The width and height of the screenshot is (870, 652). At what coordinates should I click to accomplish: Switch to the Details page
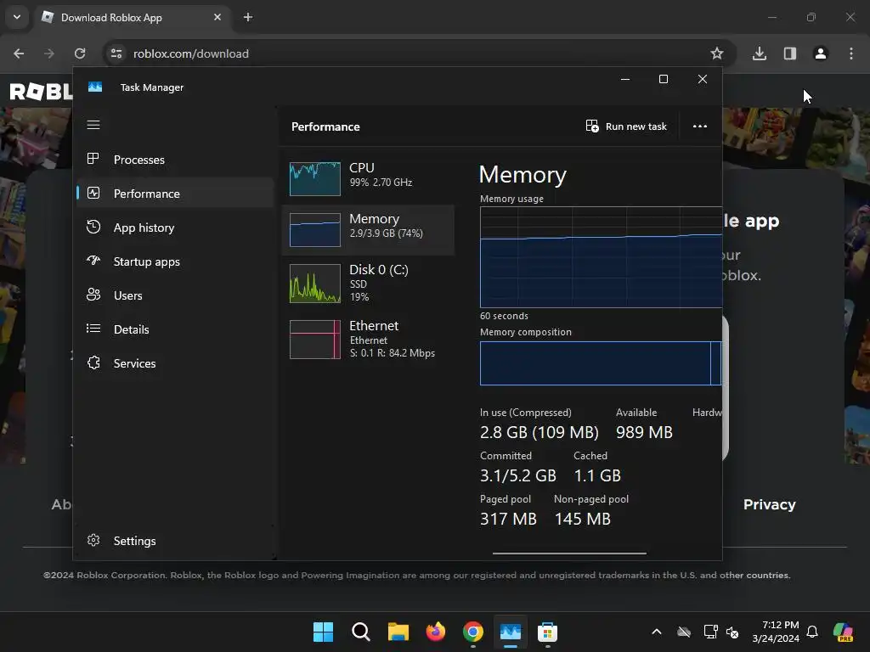tap(175, 329)
